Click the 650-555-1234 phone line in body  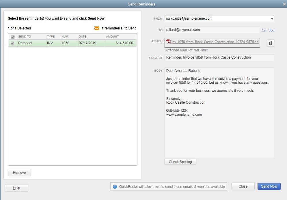click(x=177, y=111)
